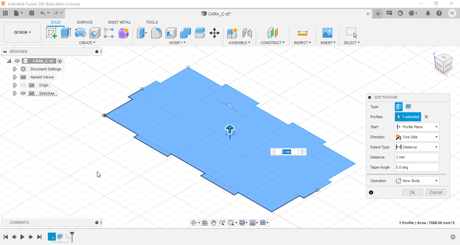Click the Insert image icon

coord(327,33)
